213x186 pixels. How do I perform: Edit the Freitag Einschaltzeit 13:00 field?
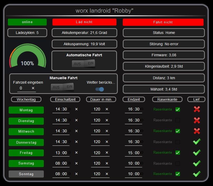click(61, 153)
